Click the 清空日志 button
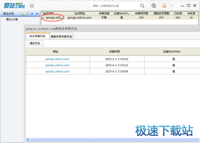200x143 pixels. point(35,43)
